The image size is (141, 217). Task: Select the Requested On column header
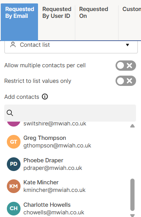point(97,22)
